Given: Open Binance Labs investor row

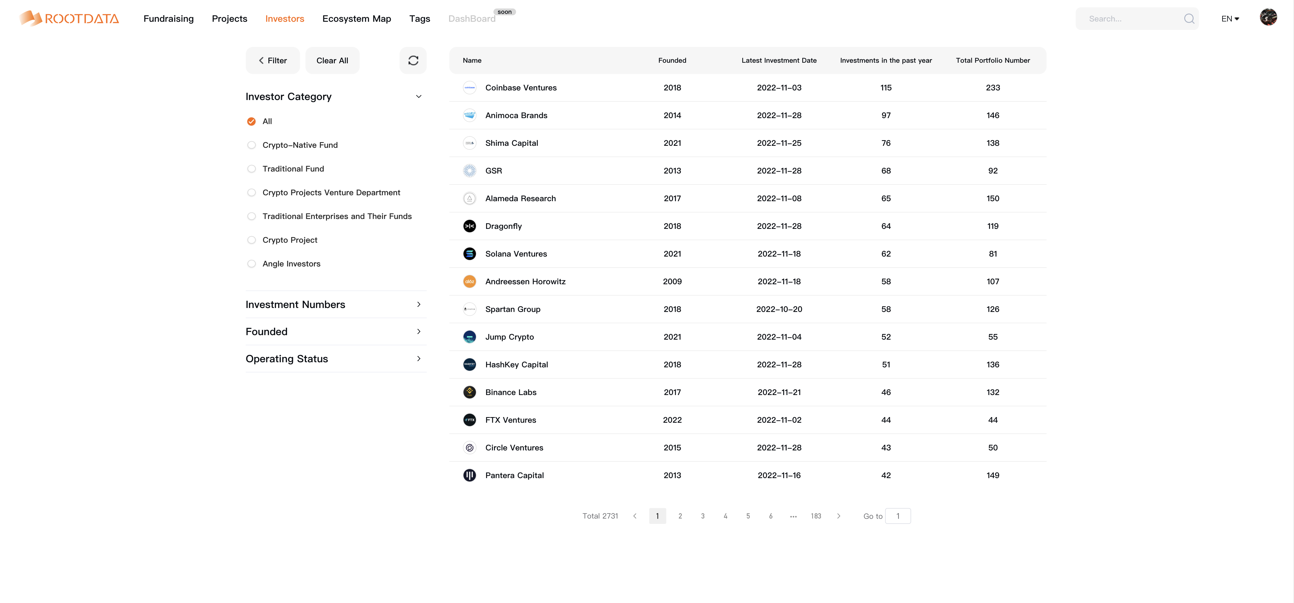Looking at the screenshot, I should click(747, 392).
